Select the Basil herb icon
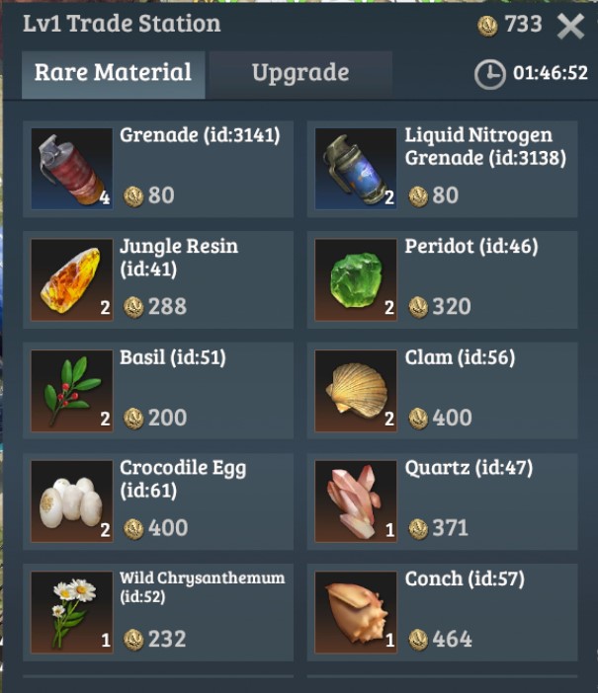Screen dimensions: 598x693 (71, 391)
